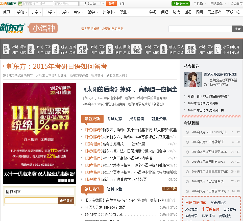Click the 搜索 button
This screenshot has width=243, height=221.
237,29
